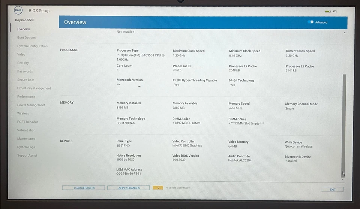Screen dimensions: 360x209
Task: Click Audio Controller 'Realtek ALC3204'
Action: coord(240,160)
